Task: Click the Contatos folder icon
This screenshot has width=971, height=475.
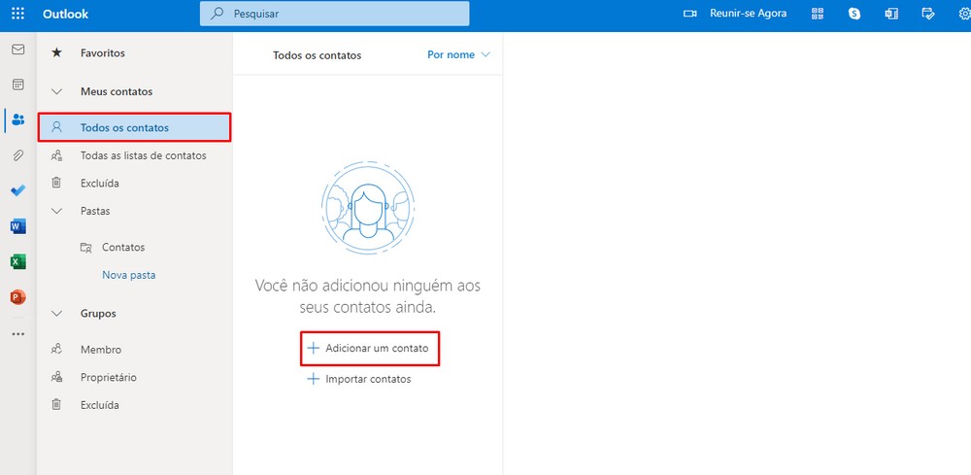Action: pyautogui.click(x=86, y=247)
